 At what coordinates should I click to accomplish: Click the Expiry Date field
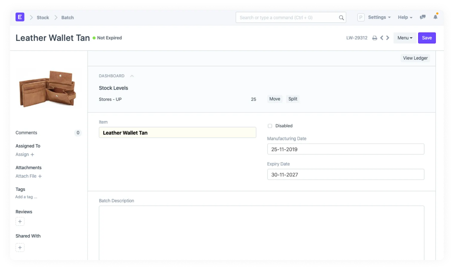pyautogui.click(x=345, y=174)
